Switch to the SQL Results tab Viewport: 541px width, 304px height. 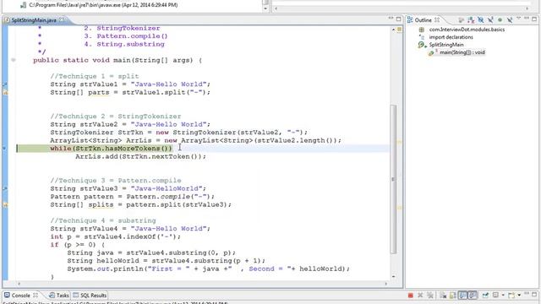[93, 296]
